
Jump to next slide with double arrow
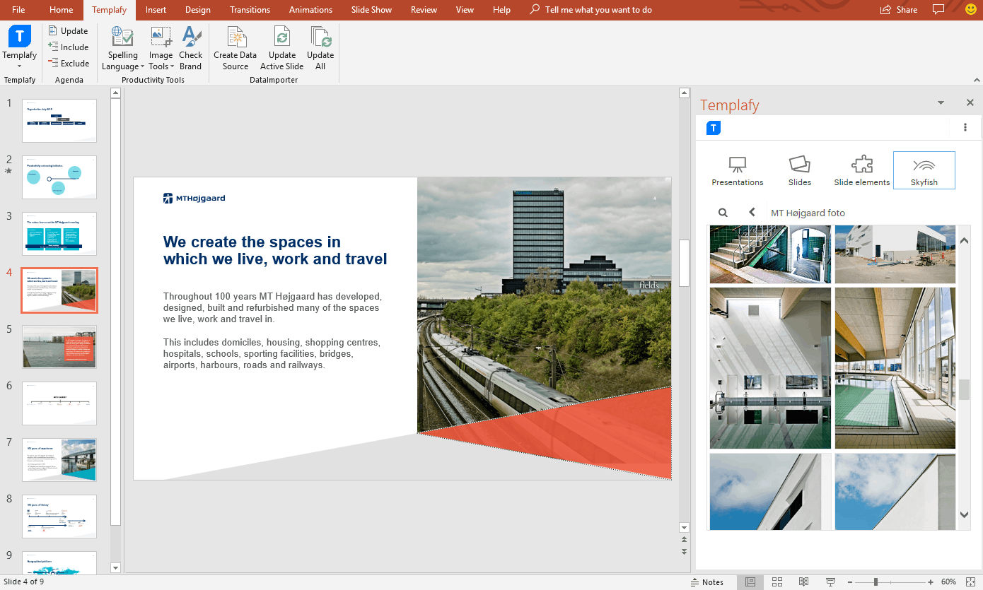pyautogui.click(x=684, y=551)
